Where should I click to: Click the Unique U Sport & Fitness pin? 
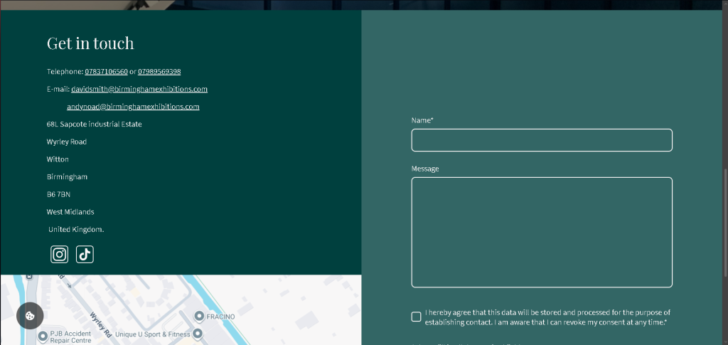click(198, 334)
